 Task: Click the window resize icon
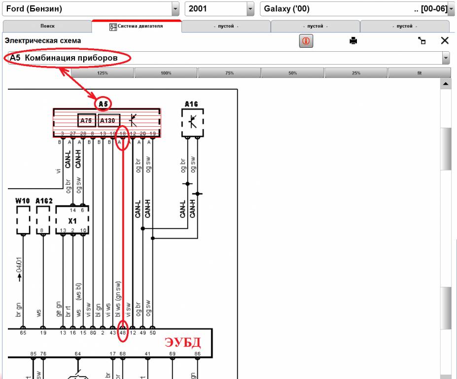pyautogui.click(x=422, y=41)
